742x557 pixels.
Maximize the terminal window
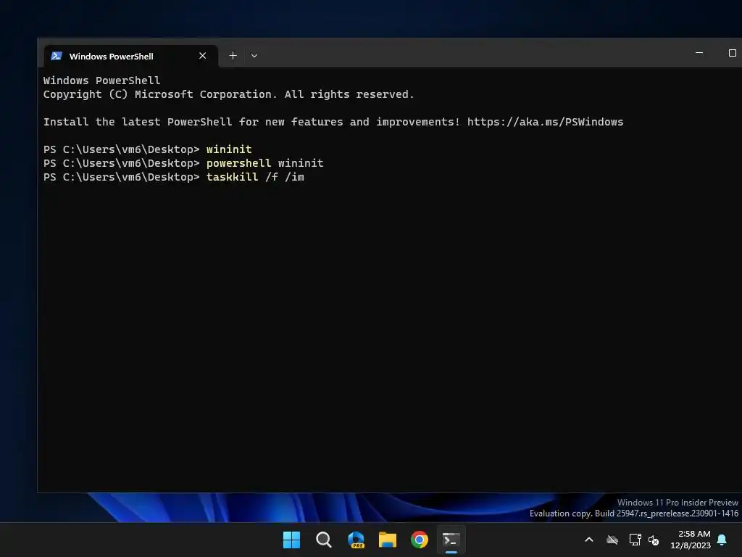(732, 53)
